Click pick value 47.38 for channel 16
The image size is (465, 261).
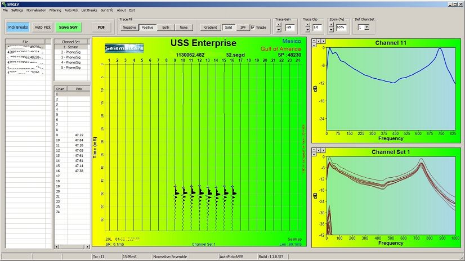click(79, 170)
